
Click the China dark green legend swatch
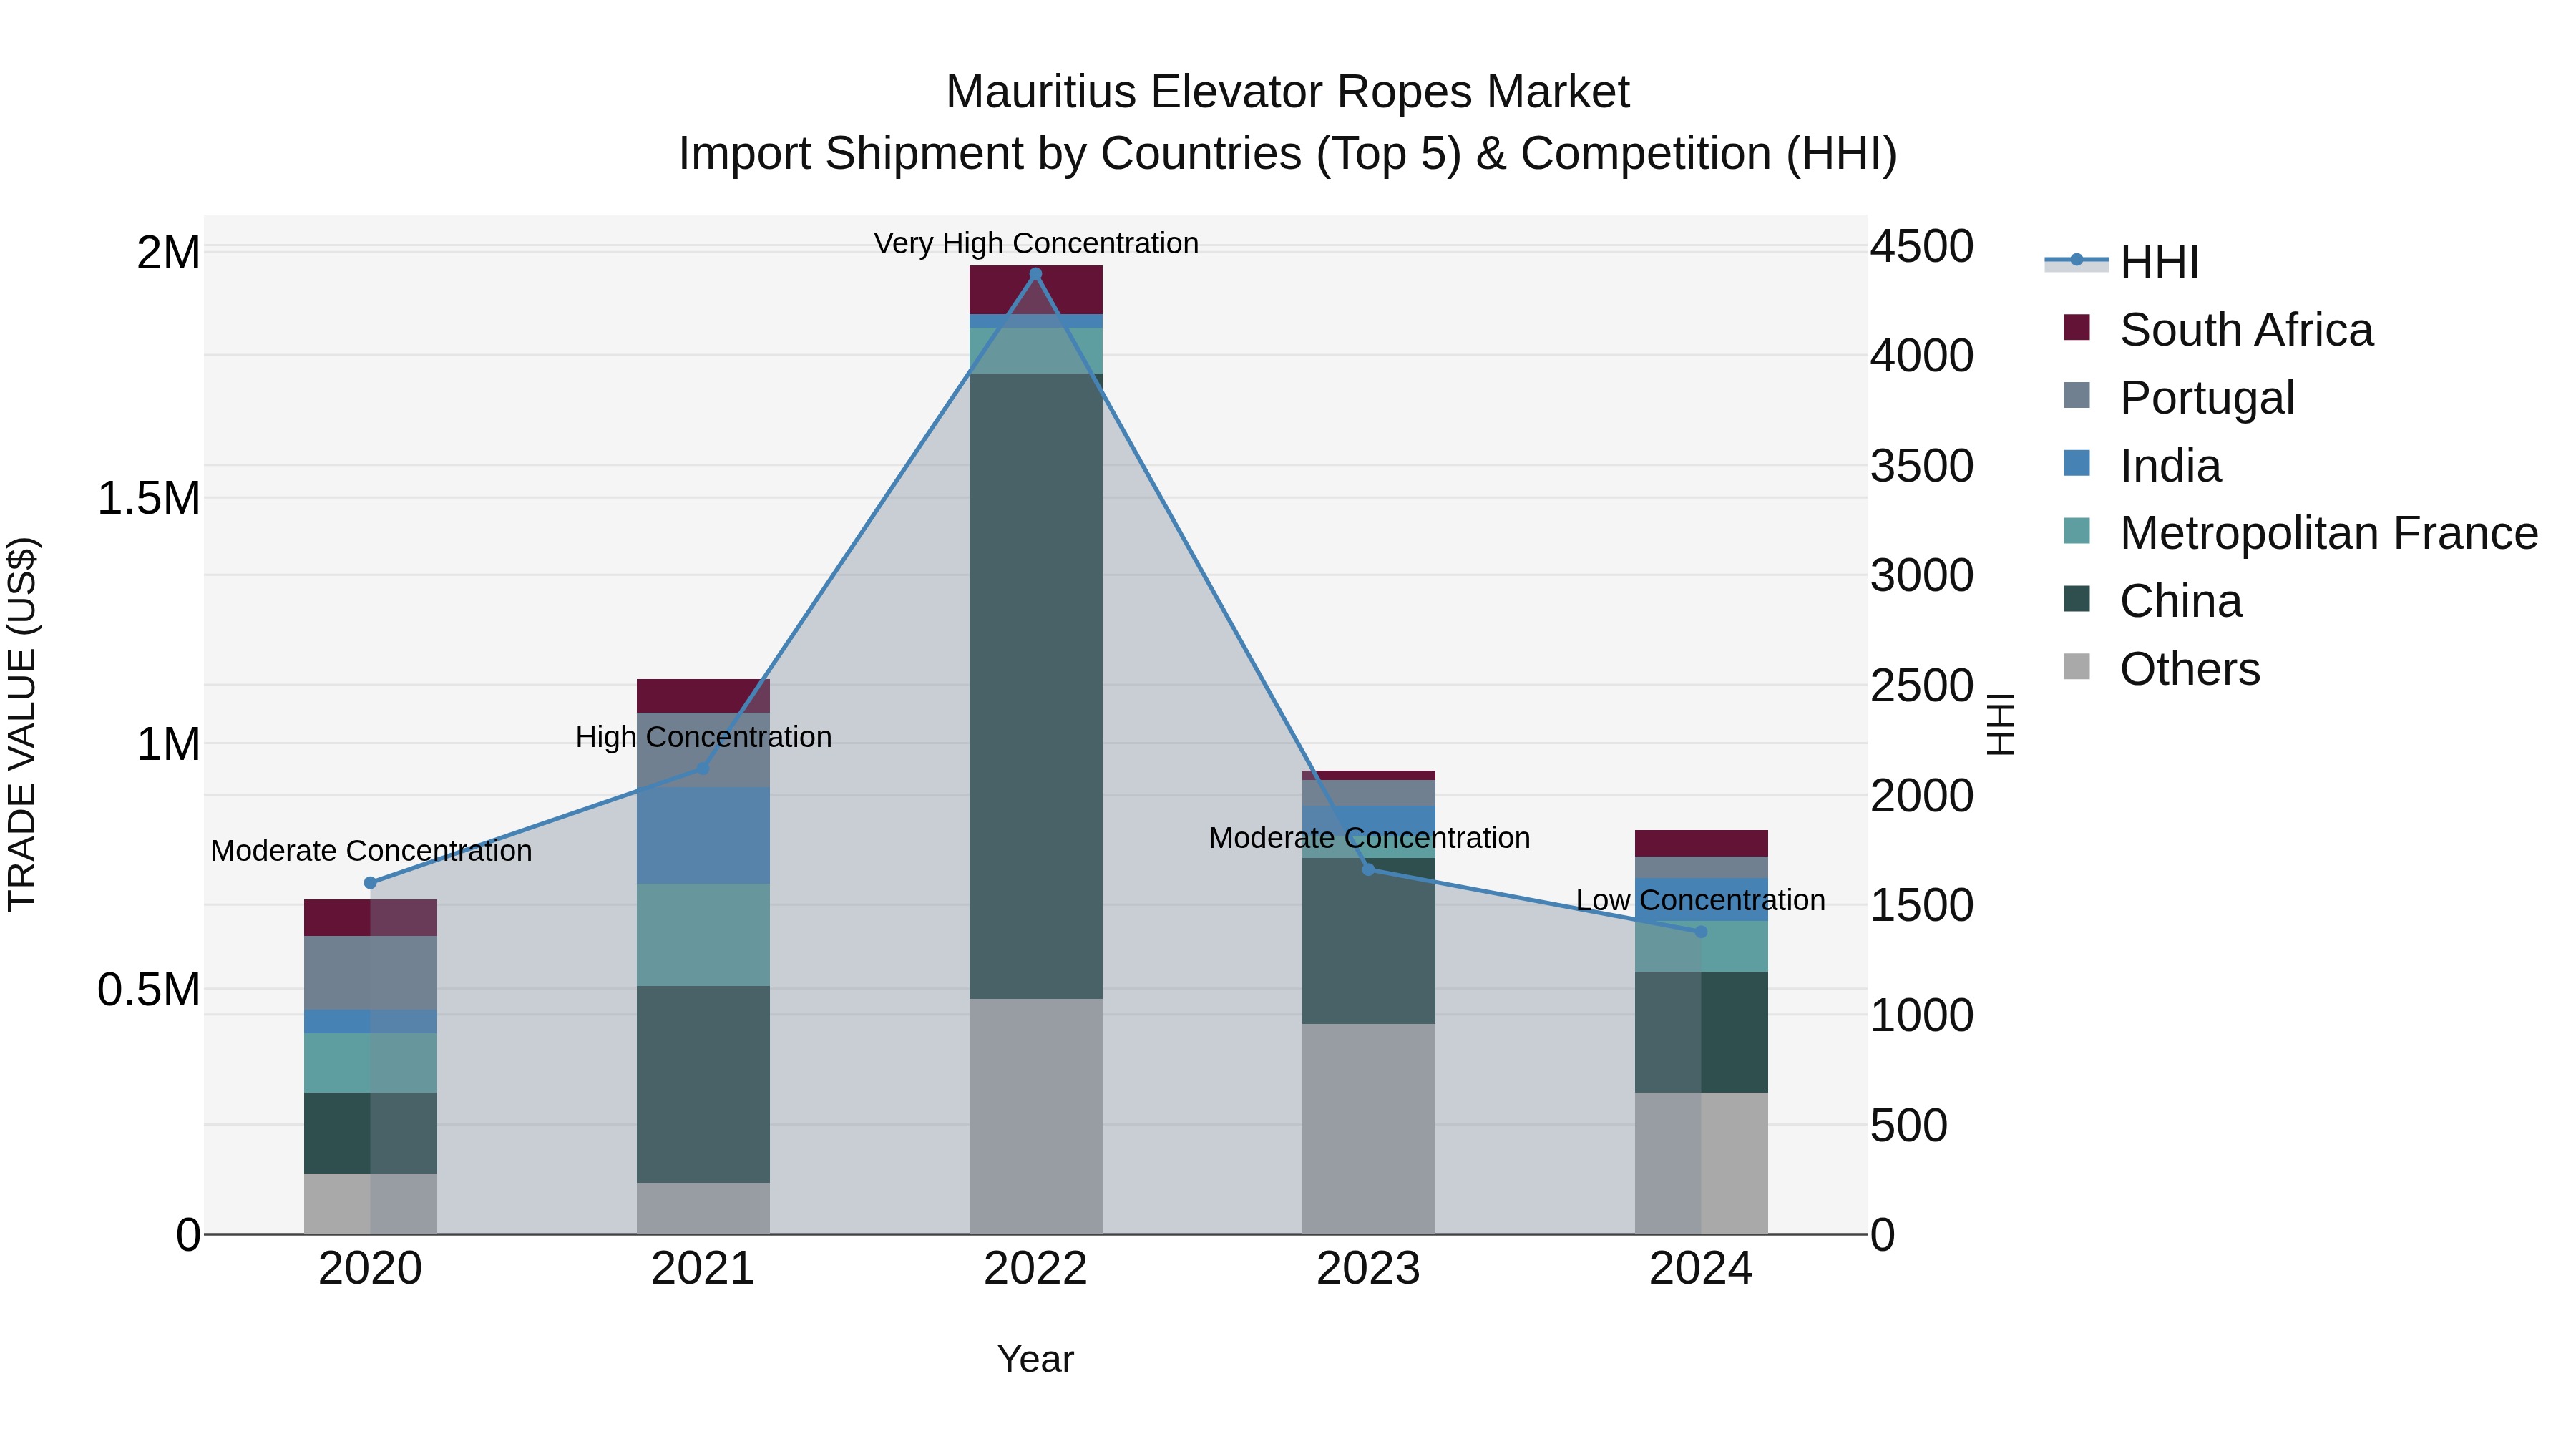[2076, 599]
